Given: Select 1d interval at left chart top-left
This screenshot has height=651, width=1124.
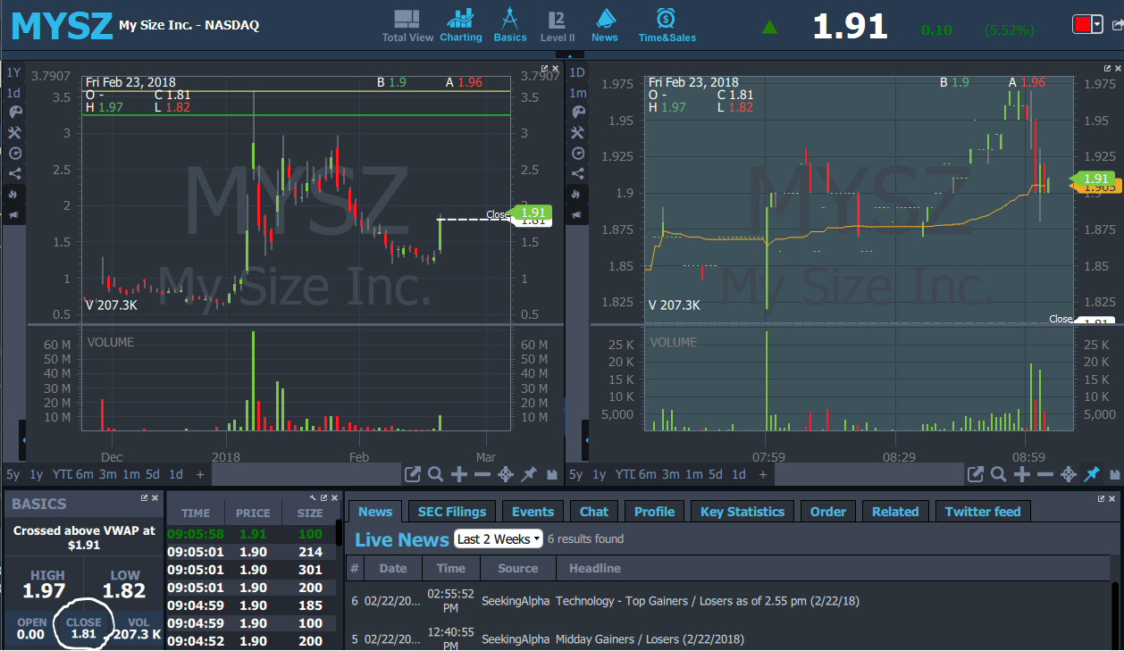Looking at the screenshot, I should [13, 93].
